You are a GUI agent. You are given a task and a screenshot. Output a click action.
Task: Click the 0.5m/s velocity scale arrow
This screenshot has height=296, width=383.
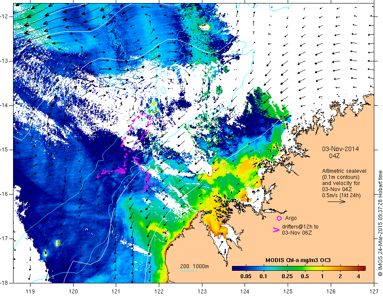(336, 202)
